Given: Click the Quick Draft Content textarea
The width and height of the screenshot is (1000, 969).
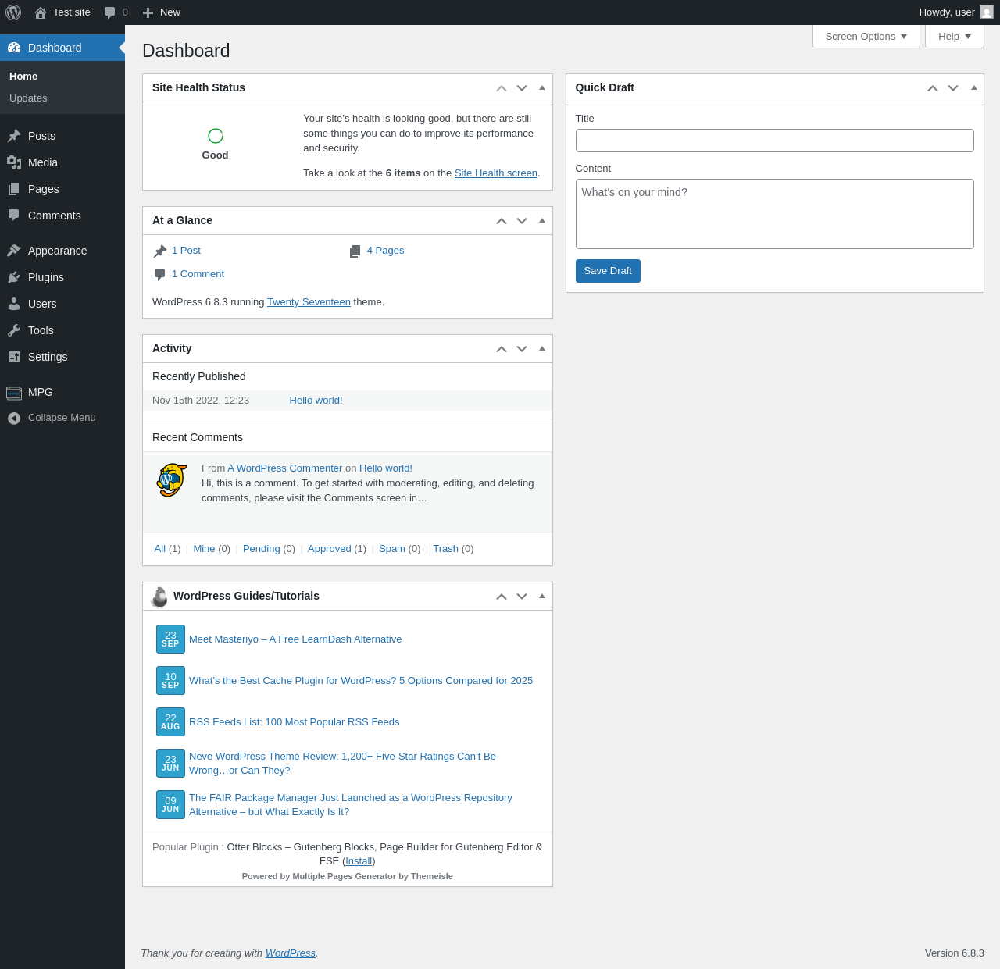Looking at the screenshot, I should tap(775, 214).
